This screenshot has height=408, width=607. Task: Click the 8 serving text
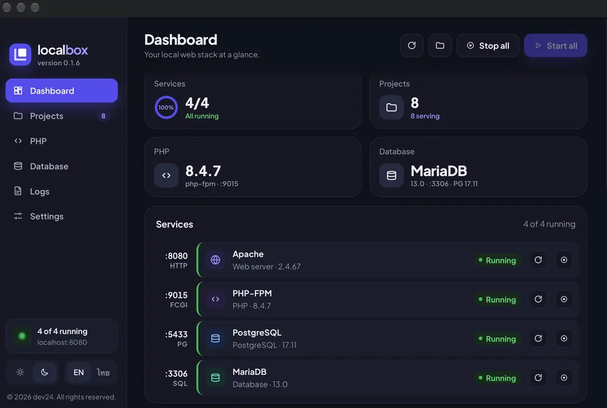425,116
